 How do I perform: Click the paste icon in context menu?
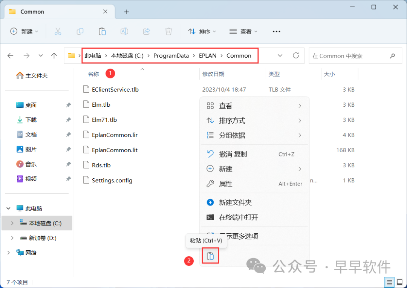[x=210, y=256]
